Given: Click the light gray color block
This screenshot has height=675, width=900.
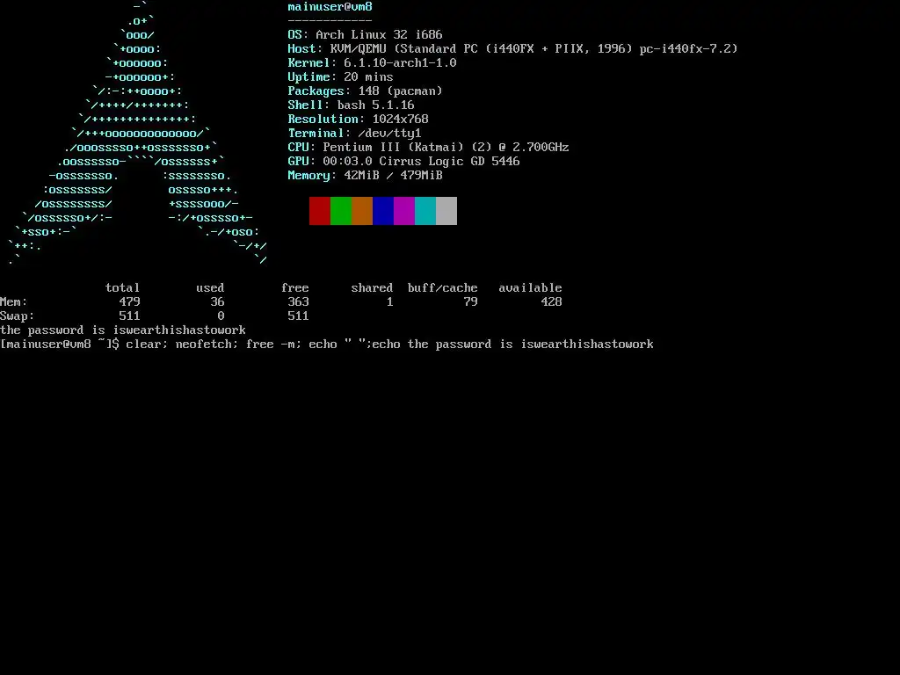Looking at the screenshot, I should (x=446, y=211).
